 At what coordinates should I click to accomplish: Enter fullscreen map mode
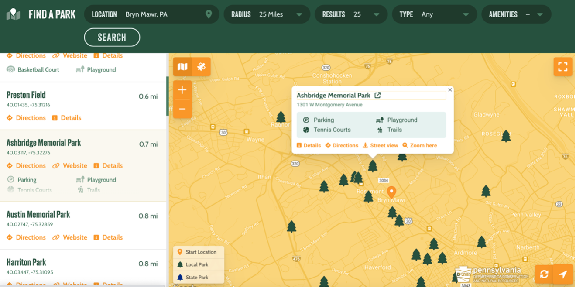(x=563, y=67)
